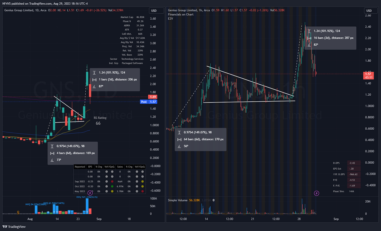Click the "Reported" column header in the earnings table
The image size is (381, 231).
80,167
